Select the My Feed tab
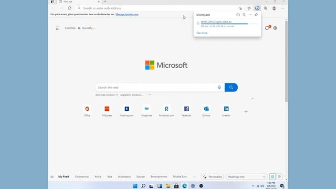 coord(64,176)
